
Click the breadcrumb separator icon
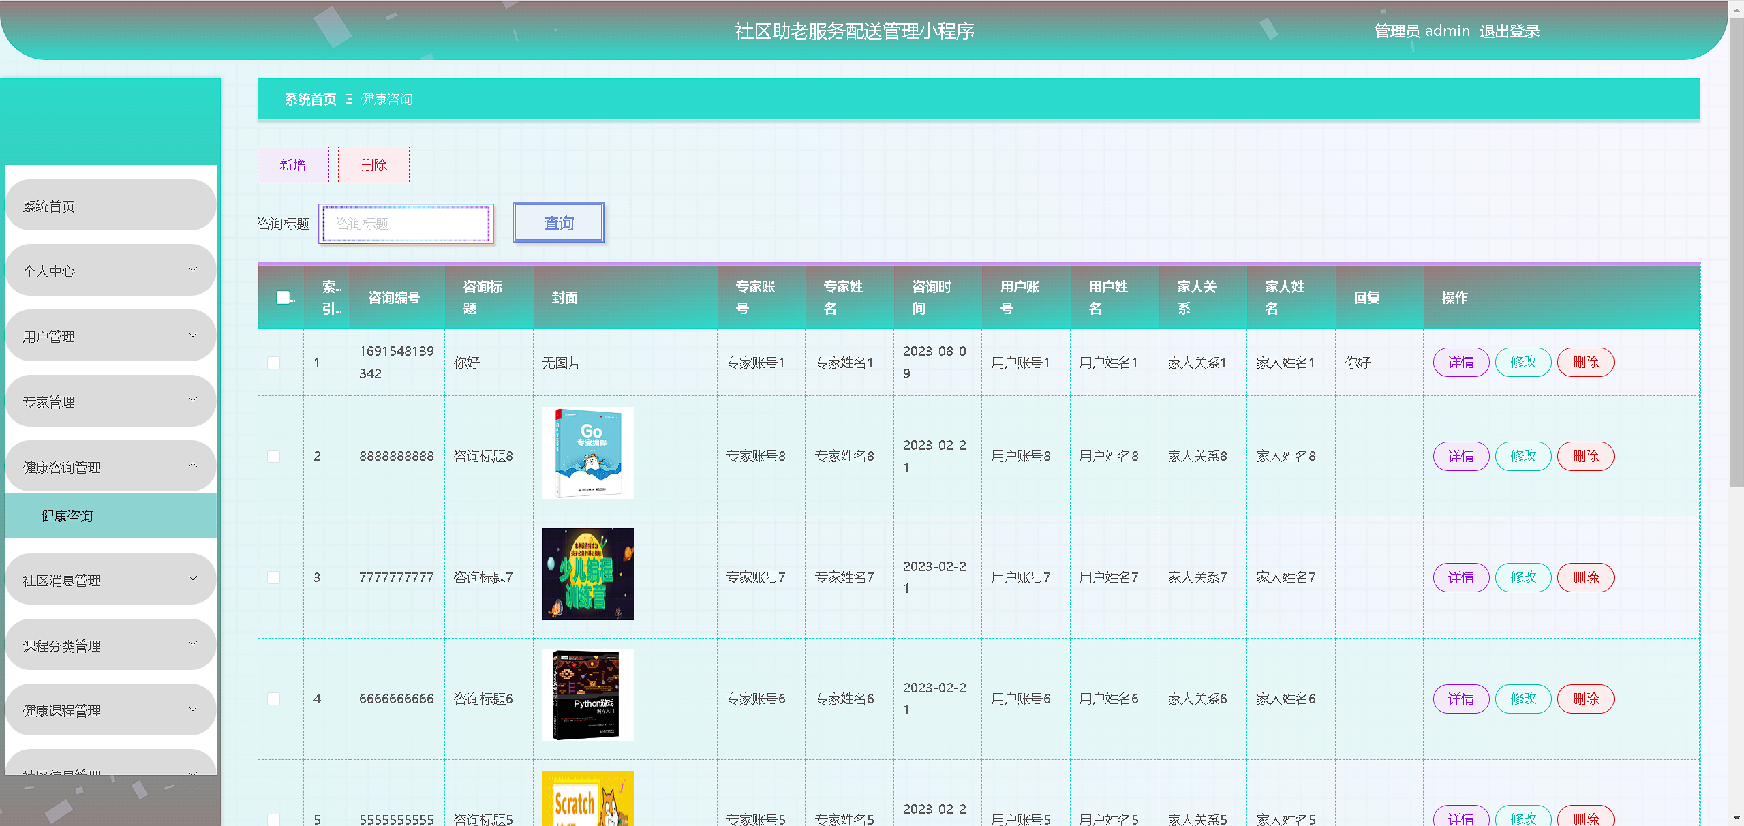point(349,100)
